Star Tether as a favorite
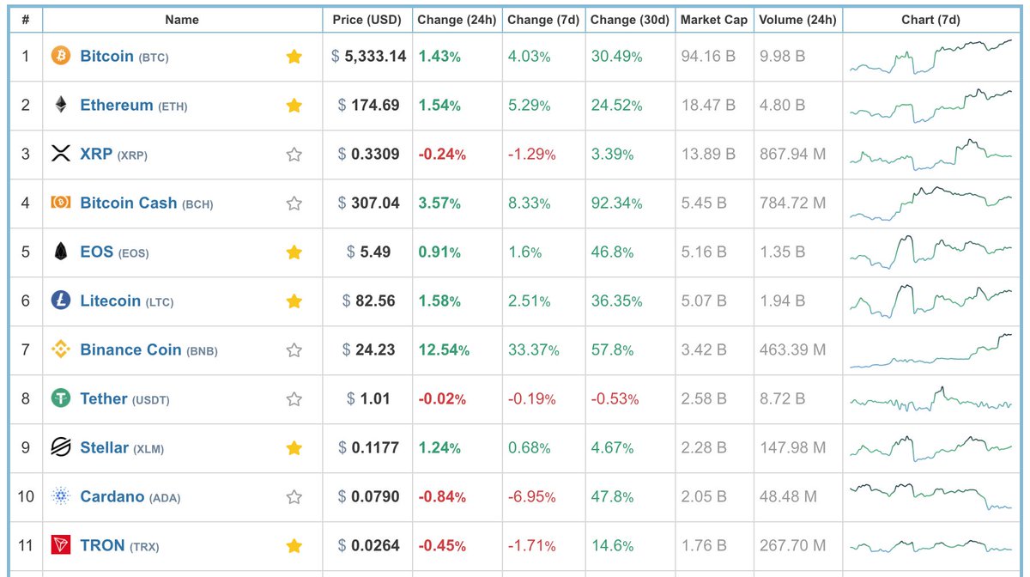This screenshot has width=1030, height=577. [x=294, y=399]
